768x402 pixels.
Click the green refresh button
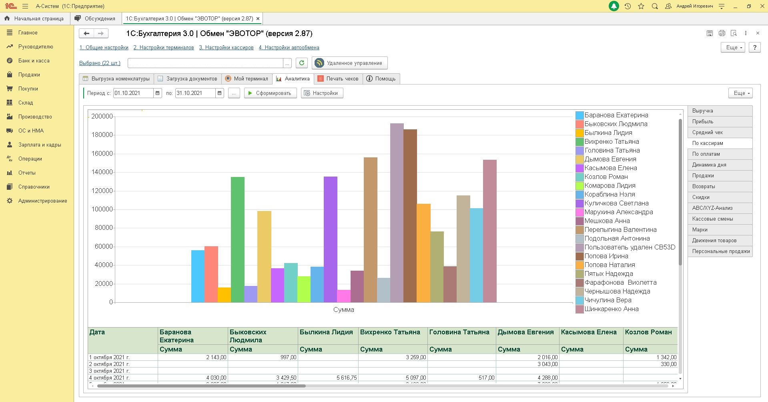[x=302, y=63]
